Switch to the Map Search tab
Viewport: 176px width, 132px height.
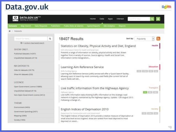tap(26, 26)
